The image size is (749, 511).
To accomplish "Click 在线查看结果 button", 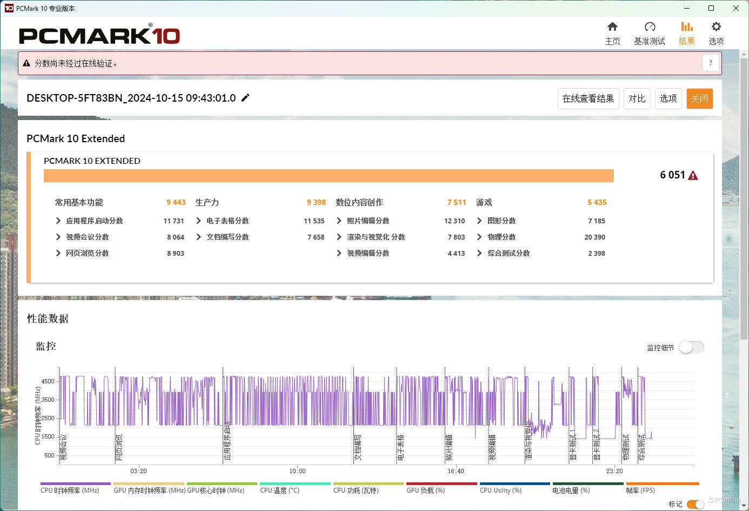I will point(588,98).
